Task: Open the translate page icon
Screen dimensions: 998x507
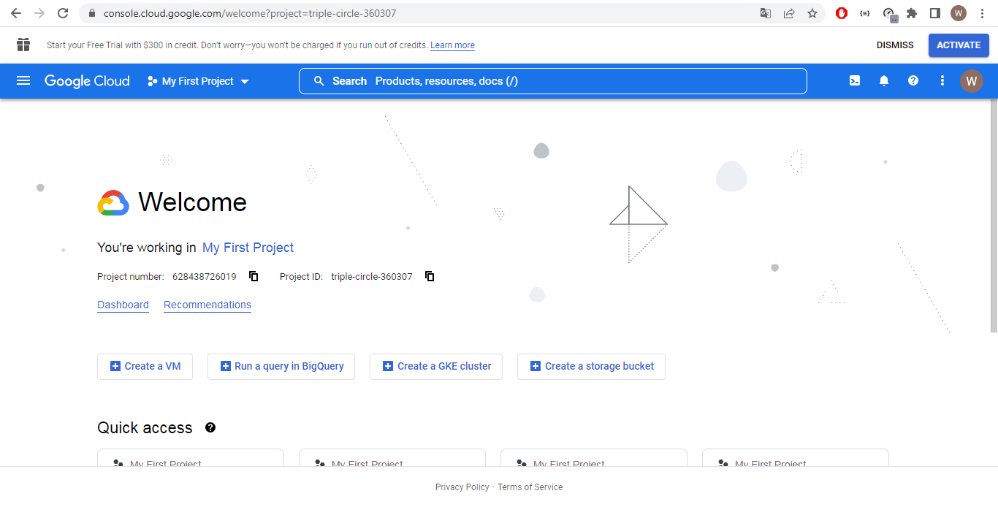Action: [x=766, y=13]
